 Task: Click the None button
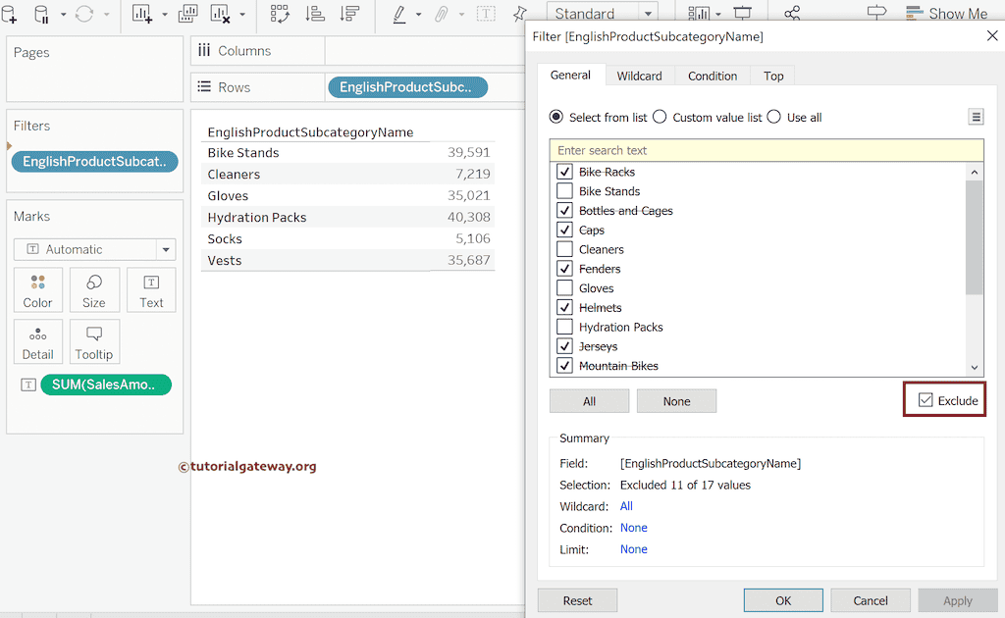(x=676, y=401)
